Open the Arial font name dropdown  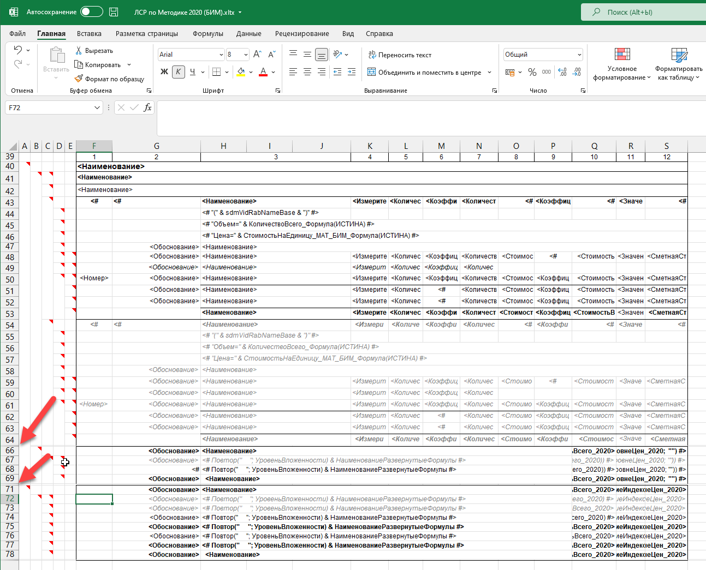[221, 55]
